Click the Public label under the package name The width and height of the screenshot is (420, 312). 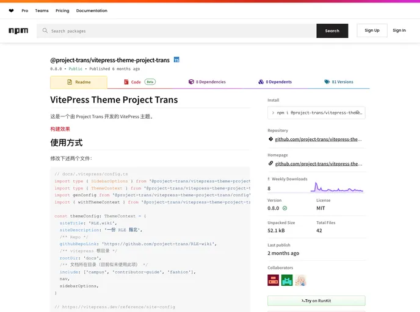tap(76, 69)
